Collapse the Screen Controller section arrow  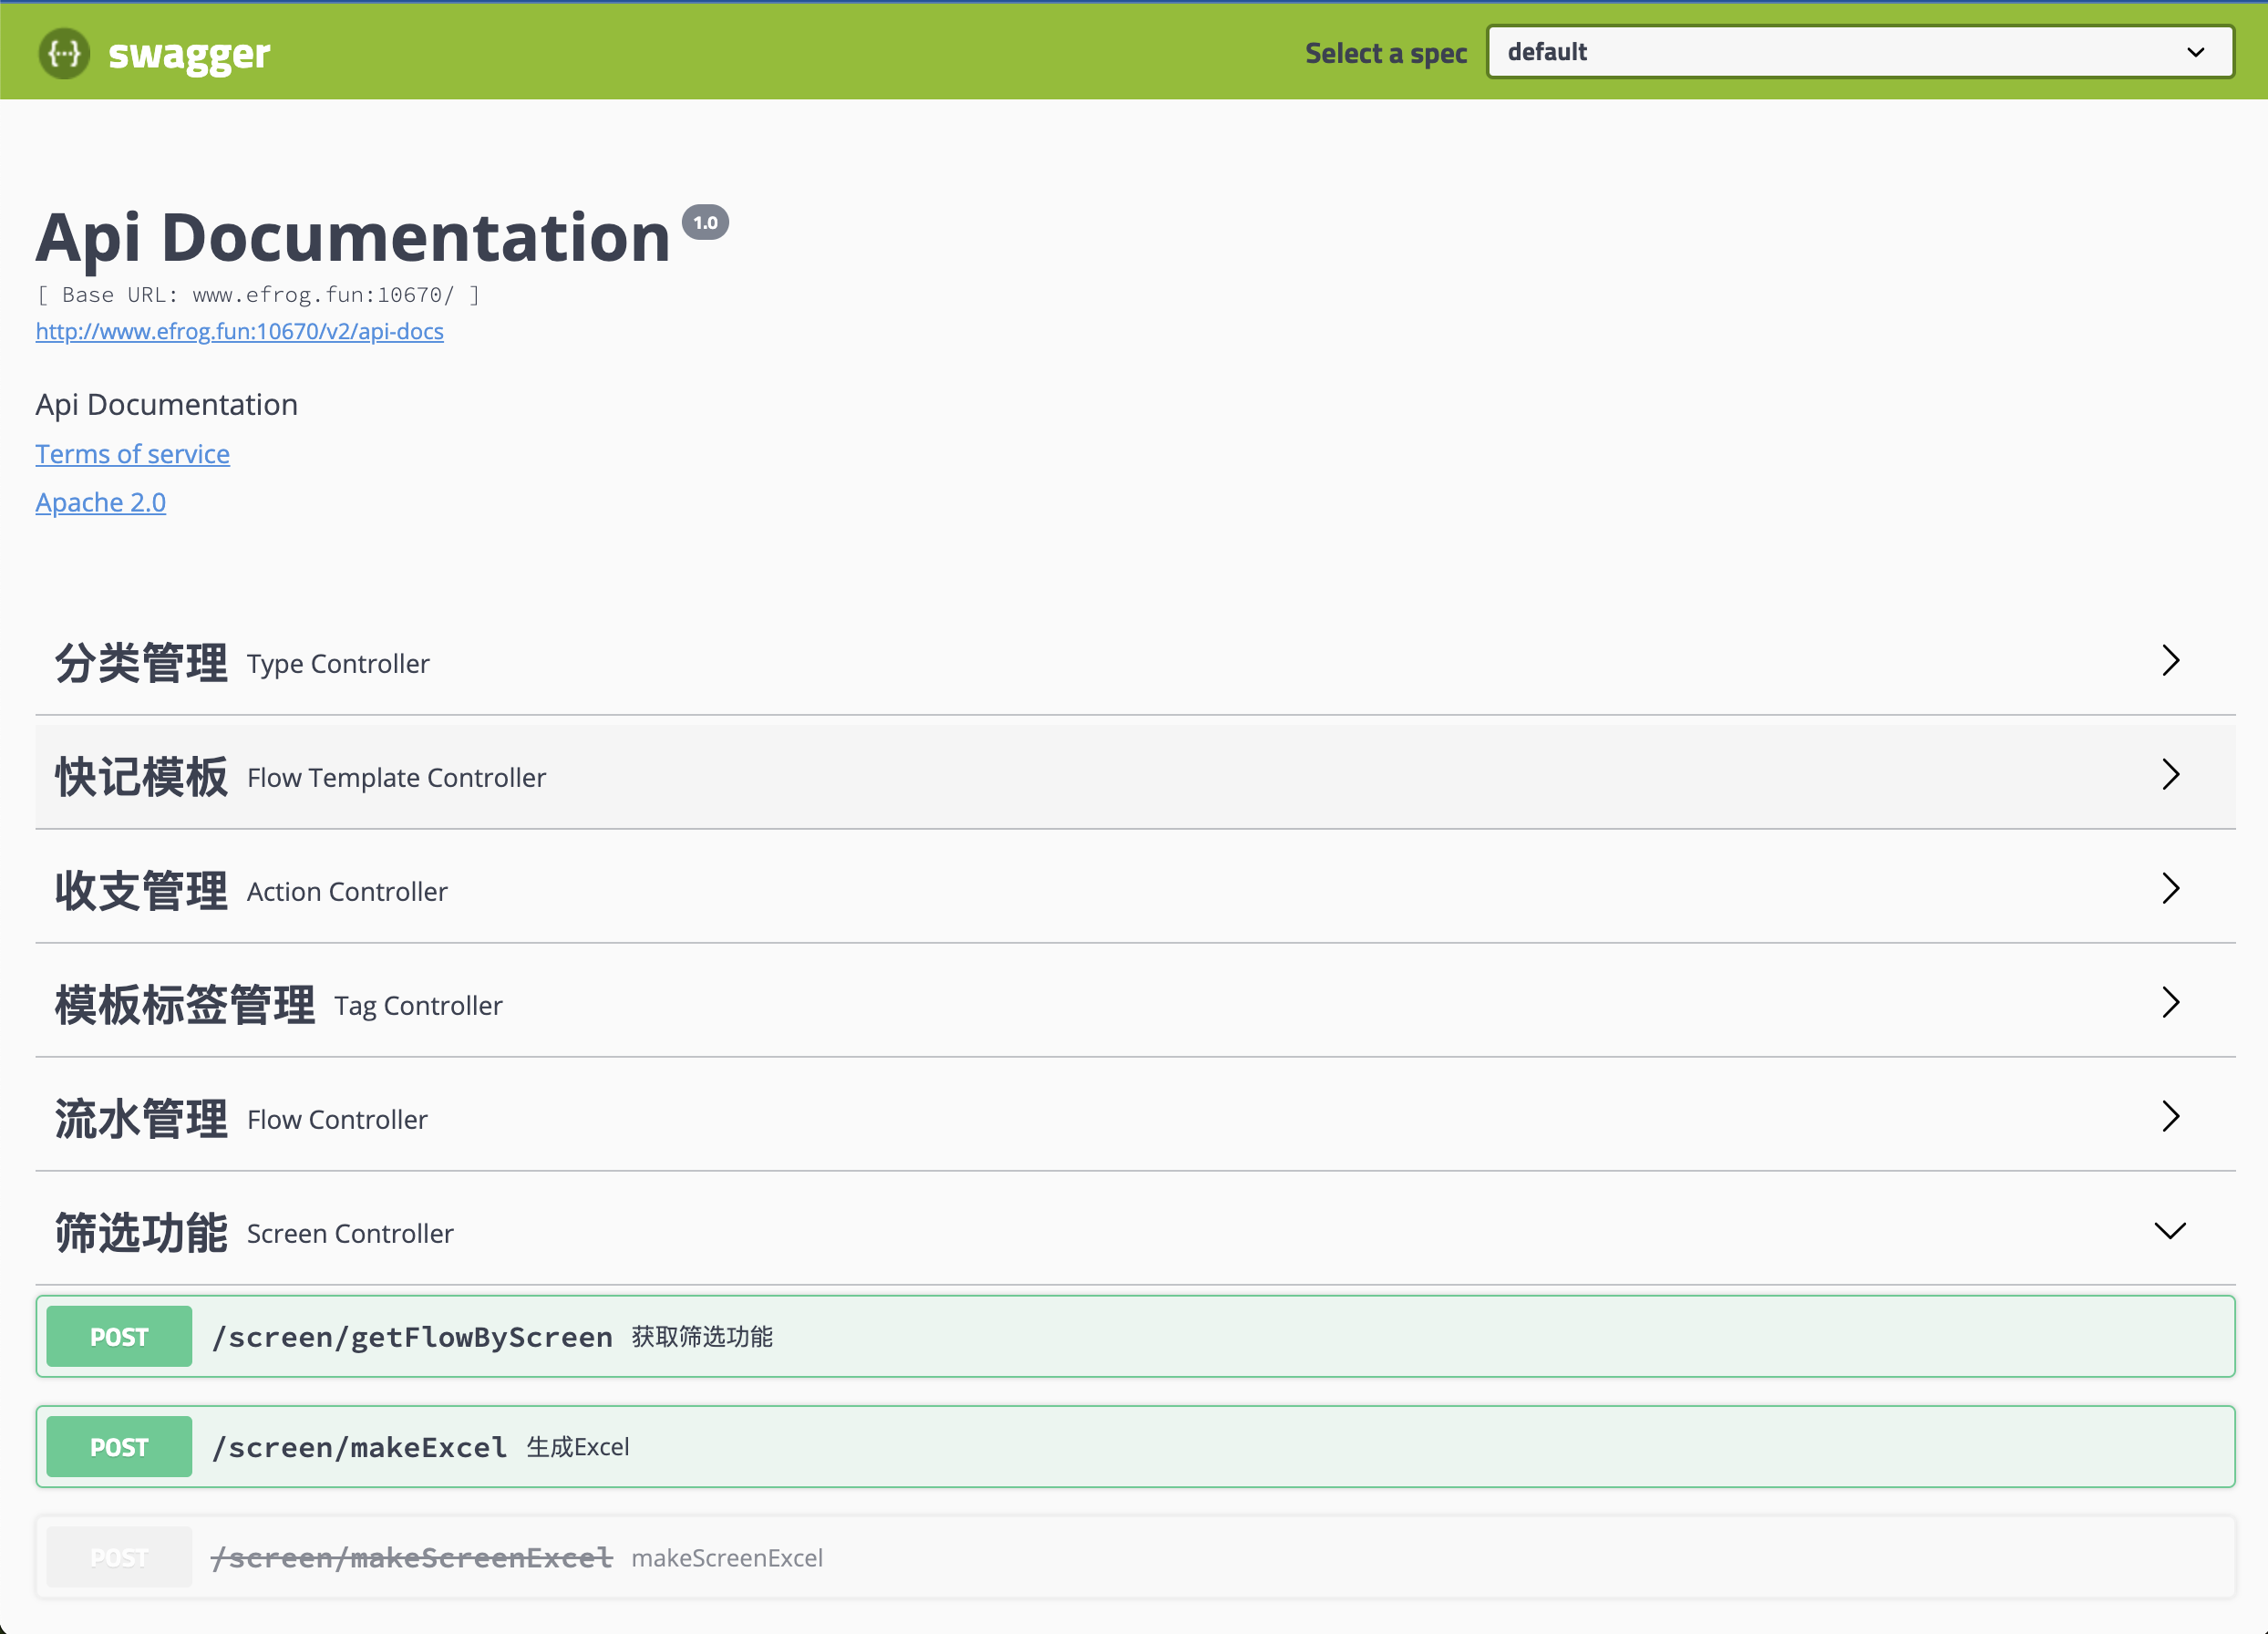click(x=2169, y=1231)
